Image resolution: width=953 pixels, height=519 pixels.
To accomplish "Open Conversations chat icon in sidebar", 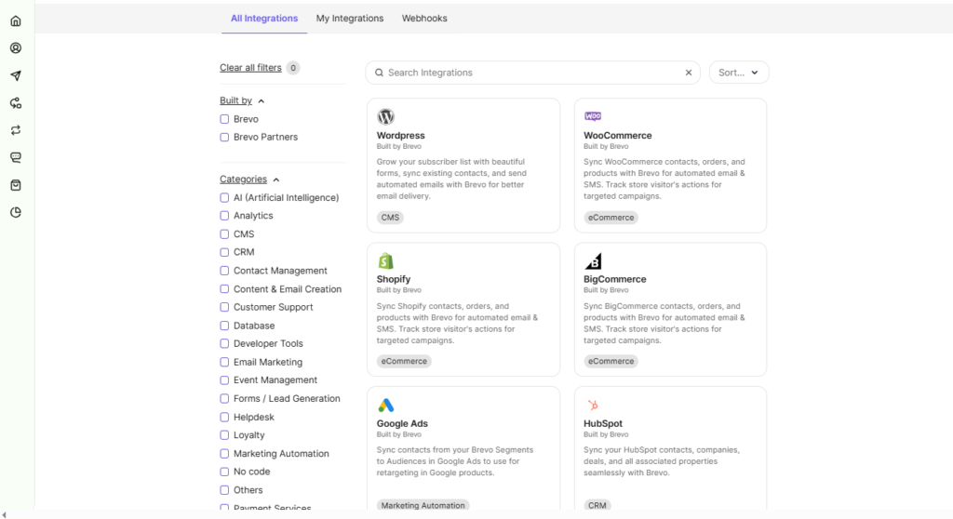I will pos(16,157).
